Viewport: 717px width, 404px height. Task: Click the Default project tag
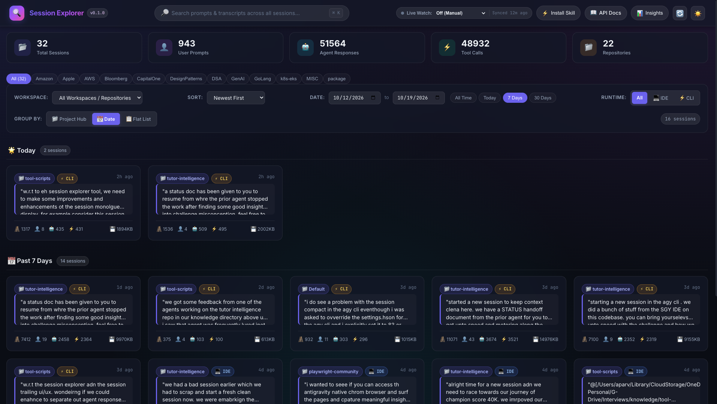tap(313, 289)
